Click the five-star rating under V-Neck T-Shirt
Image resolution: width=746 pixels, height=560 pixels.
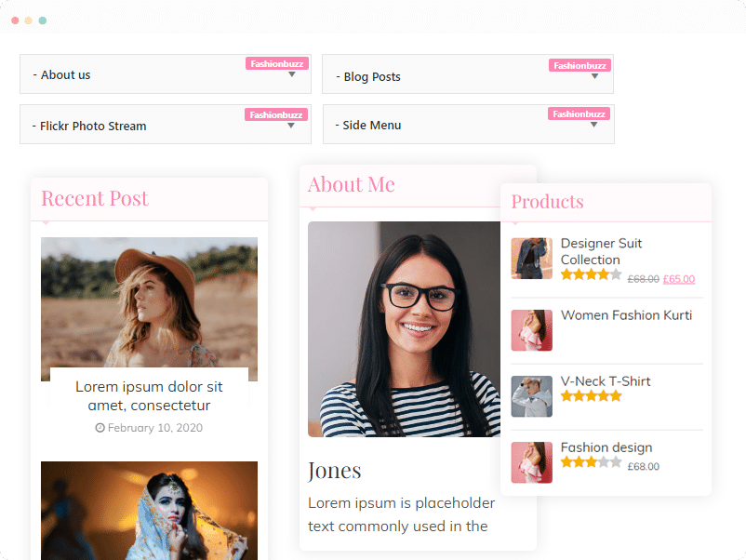(x=591, y=396)
